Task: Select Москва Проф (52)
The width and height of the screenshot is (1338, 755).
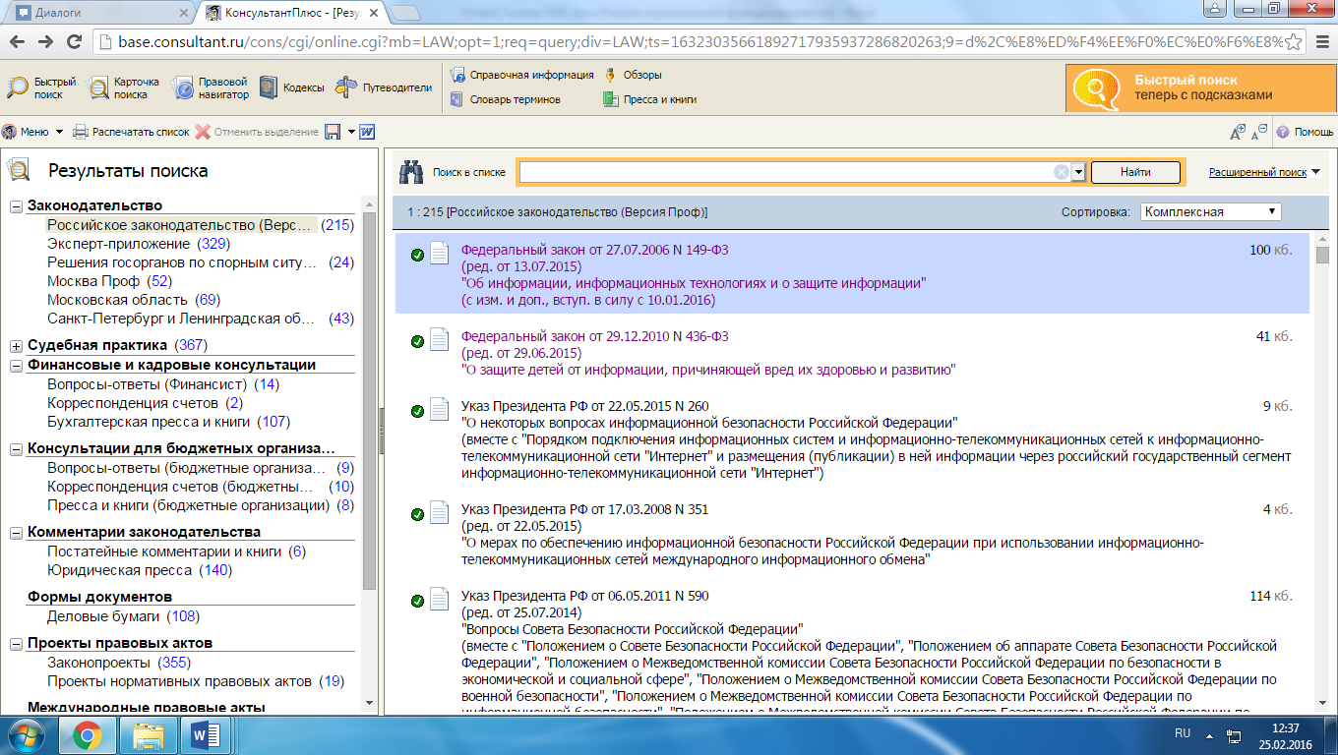Action: point(109,281)
